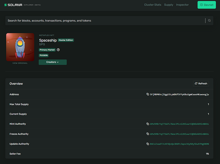Open the Freeze Authority address link

[179, 134]
